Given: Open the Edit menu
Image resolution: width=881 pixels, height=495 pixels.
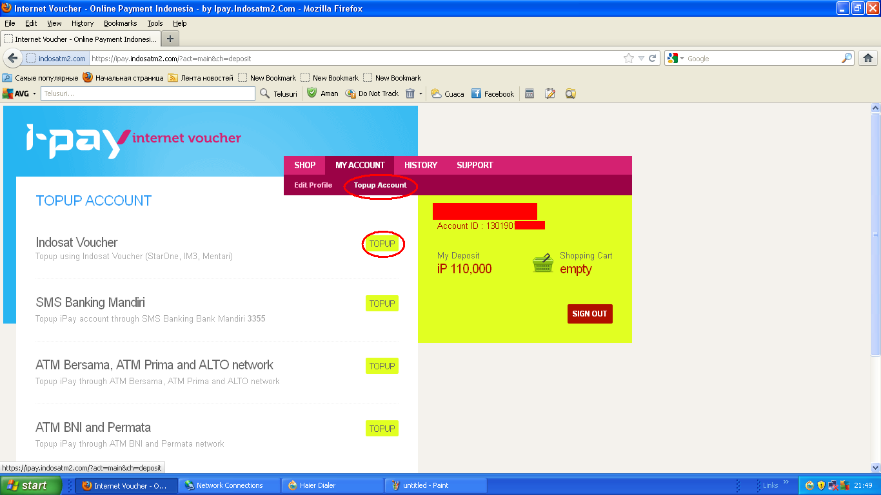Looking at the screenshot, I should (x=31, y=23).
